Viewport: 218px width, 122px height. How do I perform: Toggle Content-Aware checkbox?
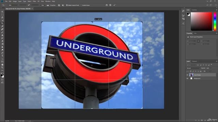[x=81, y=5]
